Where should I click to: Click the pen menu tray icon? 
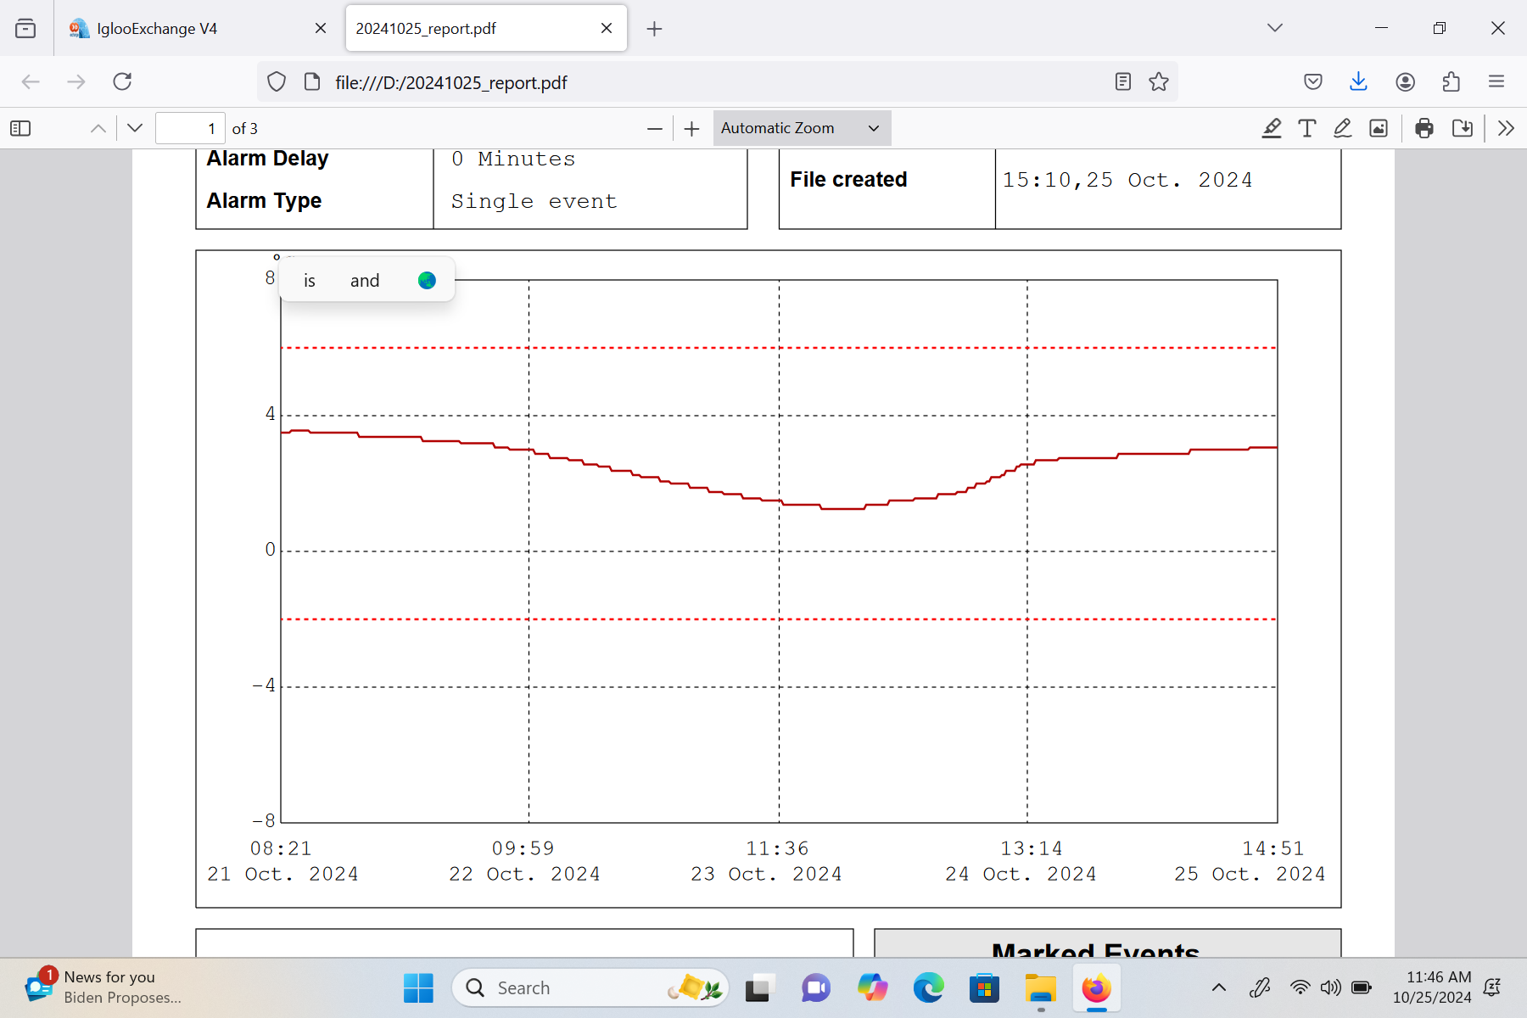tap(1260, 987)
